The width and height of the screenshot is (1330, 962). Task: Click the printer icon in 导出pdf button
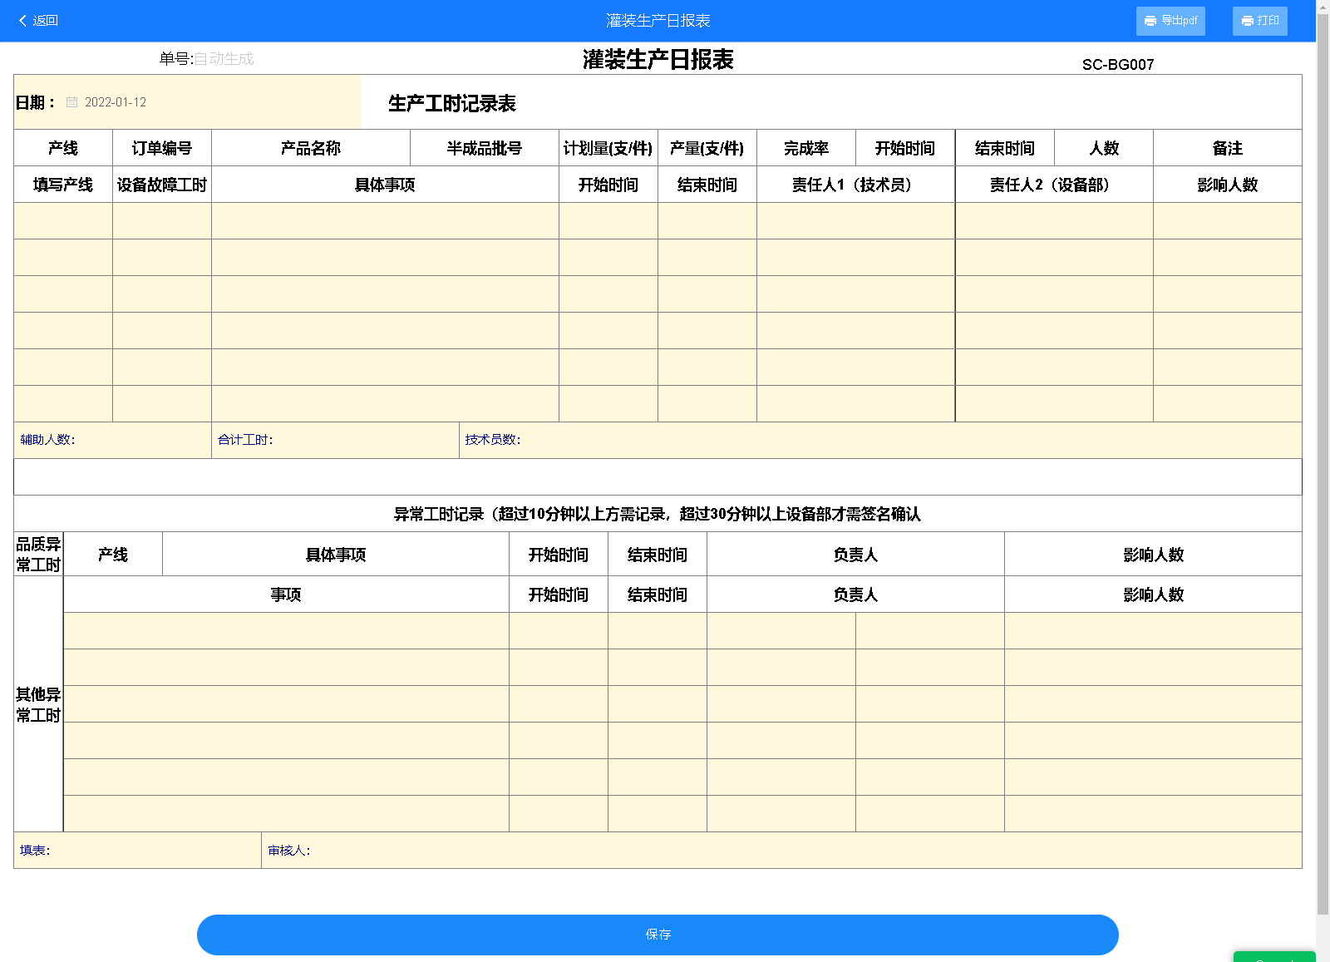click(x=1150, y=21)
